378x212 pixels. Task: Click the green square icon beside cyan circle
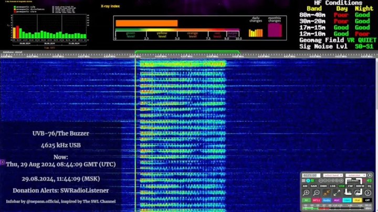coord(313,181)
